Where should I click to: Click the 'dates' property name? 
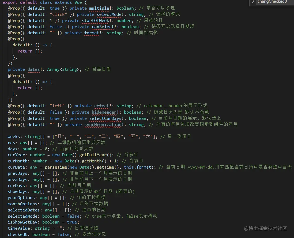33,69
